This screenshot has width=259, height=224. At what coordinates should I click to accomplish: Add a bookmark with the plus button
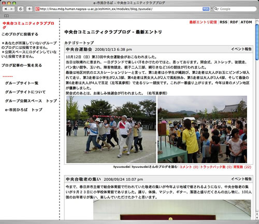pos(29,9)
